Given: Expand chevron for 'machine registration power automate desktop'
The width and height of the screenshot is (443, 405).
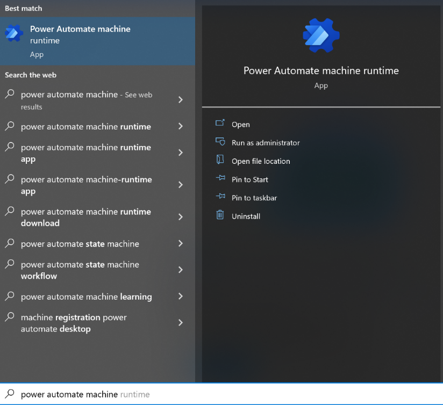Looking at the screenshot, I should pos(181,323).
